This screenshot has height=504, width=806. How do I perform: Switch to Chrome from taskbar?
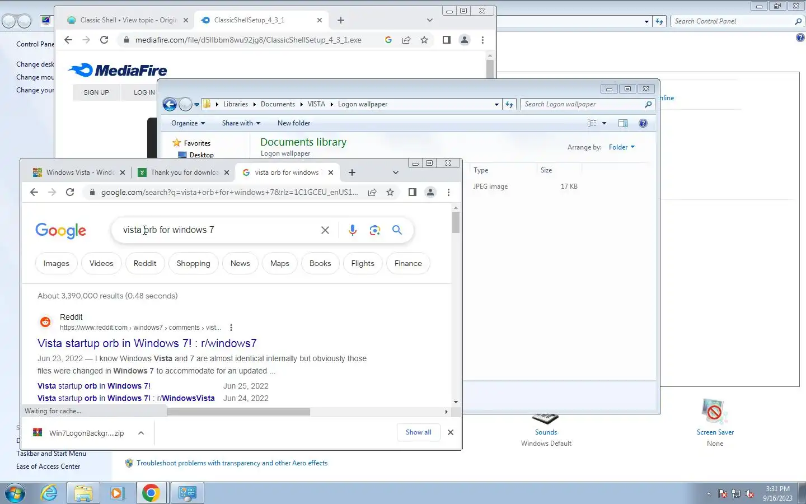click(x=151, y=493)
